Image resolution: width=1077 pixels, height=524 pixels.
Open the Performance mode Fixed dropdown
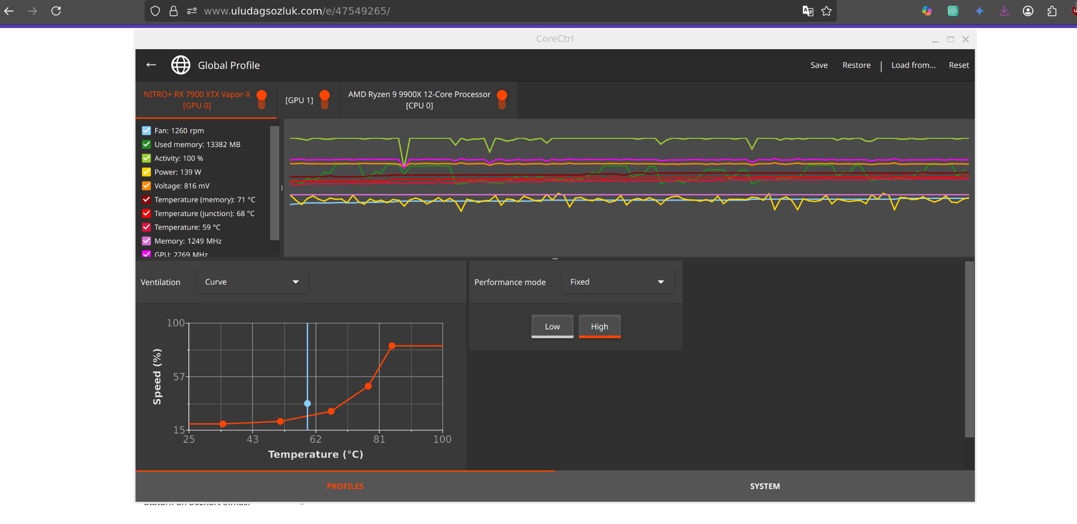[617, 282]
